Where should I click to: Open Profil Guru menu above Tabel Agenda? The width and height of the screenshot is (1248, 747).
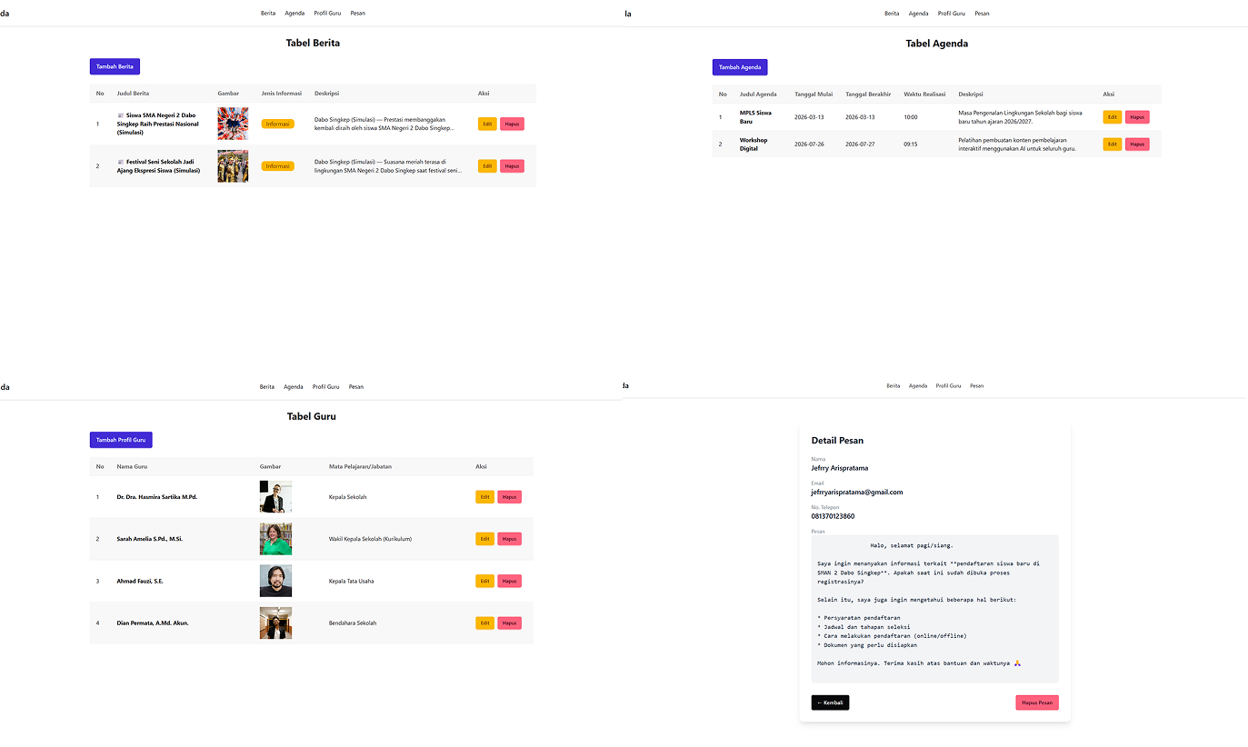951,14
